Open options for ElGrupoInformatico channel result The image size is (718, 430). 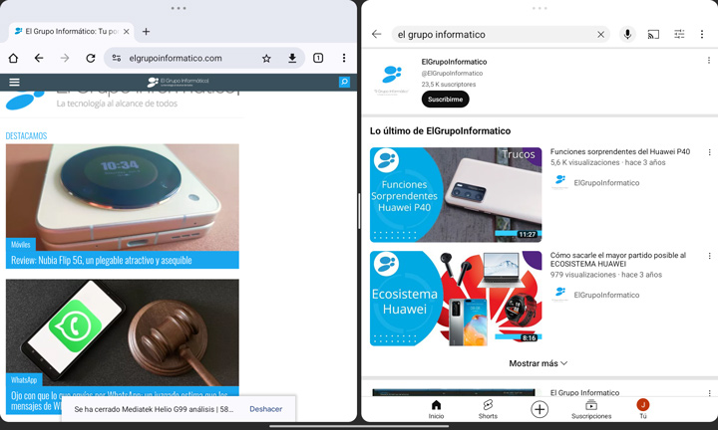click(709, 61)
